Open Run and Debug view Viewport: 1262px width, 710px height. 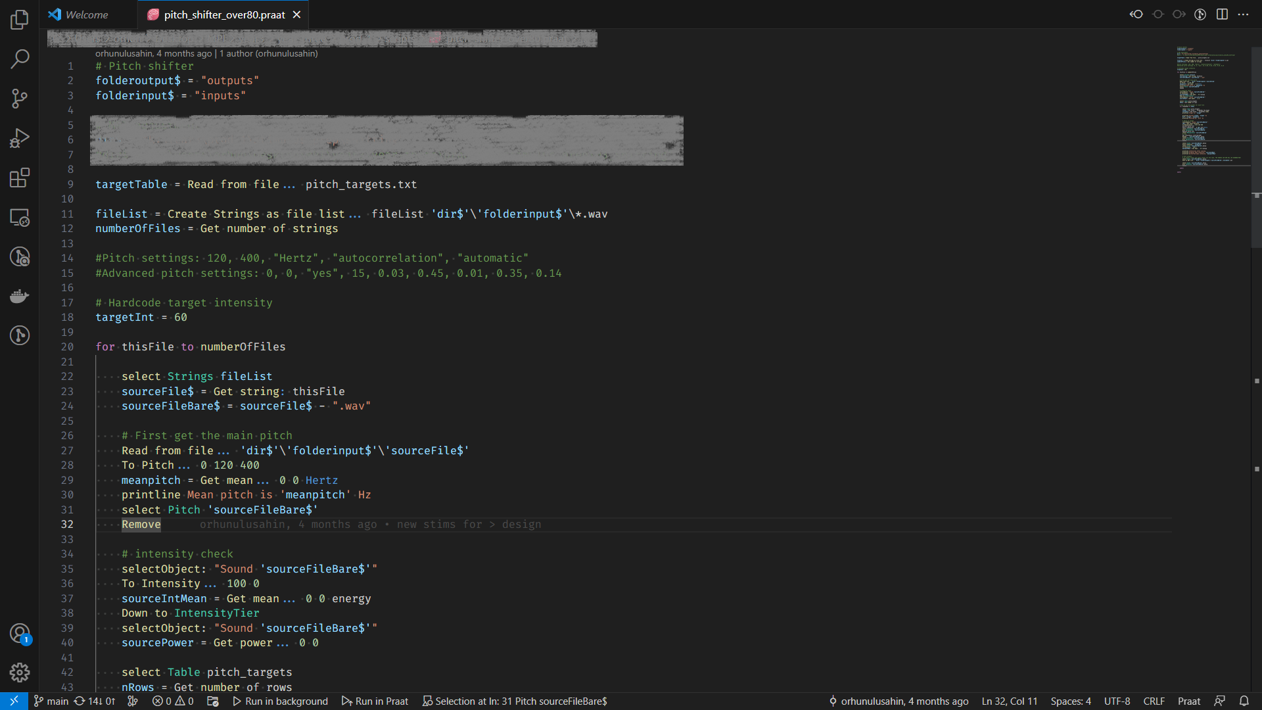(x=20, y=138)
